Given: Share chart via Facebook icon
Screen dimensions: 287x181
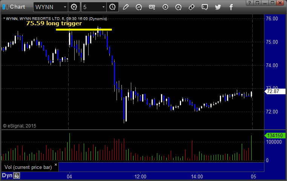Looking at the screenshot, I should [231, 7].
